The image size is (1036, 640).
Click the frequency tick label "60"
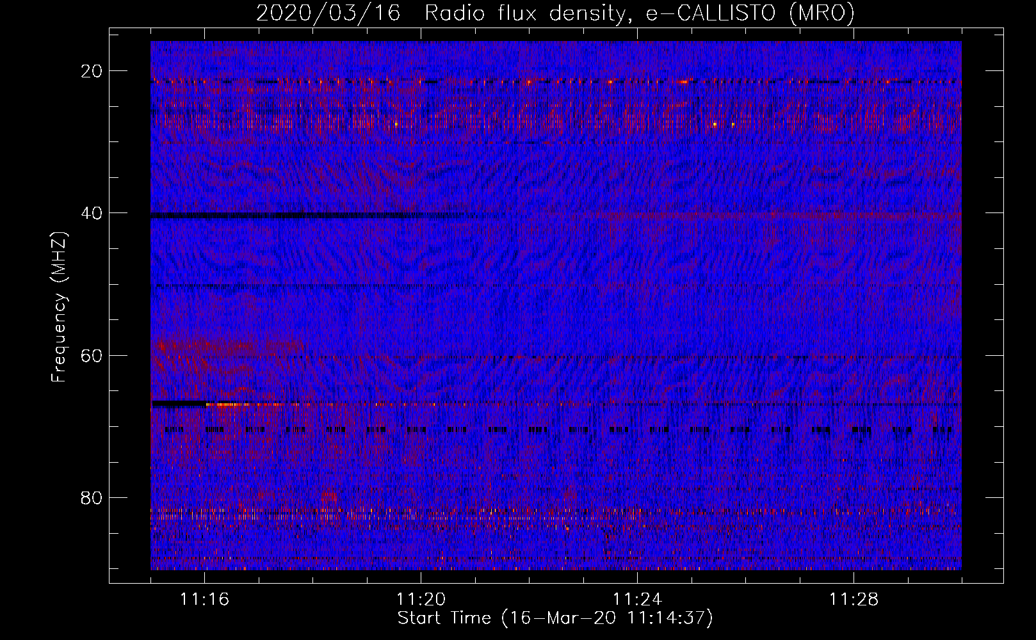[92, 355]
